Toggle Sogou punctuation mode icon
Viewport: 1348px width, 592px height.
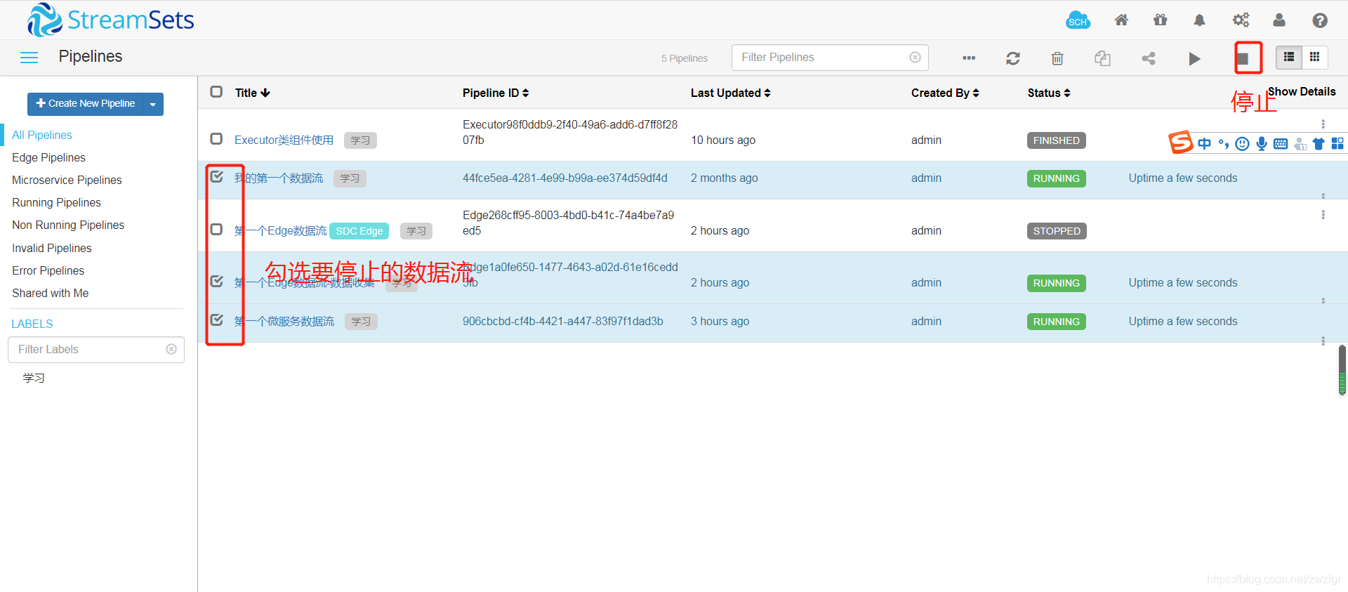click(x=1224, y=144)
